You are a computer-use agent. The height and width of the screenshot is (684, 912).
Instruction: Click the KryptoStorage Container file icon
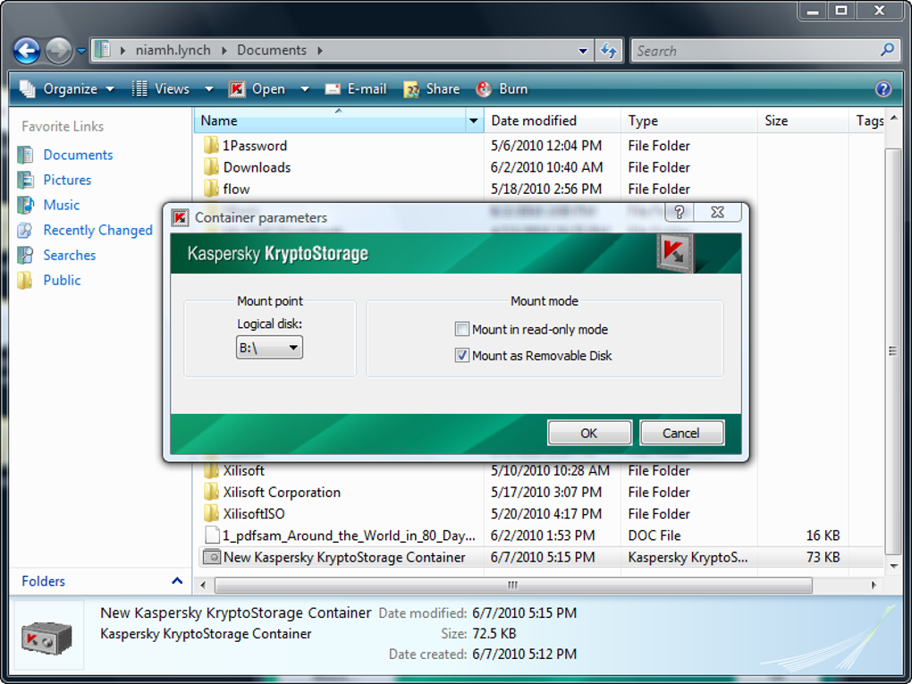pyautogui.click(x=211, y=557)
